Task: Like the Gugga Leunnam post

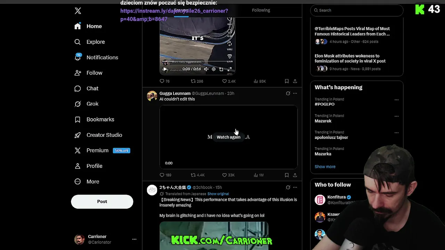Action: (229, 175)
